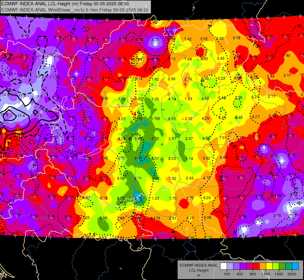This screenshot has height=280, width=304.
Task: Click the wind shear value 13.7
Action: 38,116
